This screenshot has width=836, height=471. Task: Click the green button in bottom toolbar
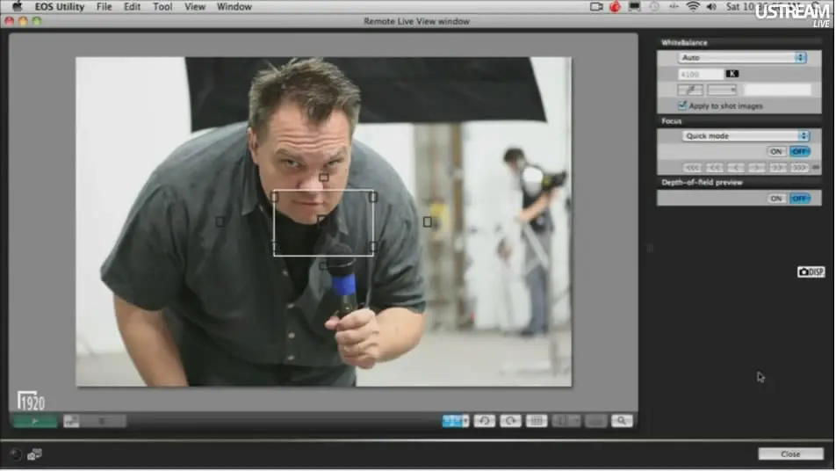[x=35, y=422]
